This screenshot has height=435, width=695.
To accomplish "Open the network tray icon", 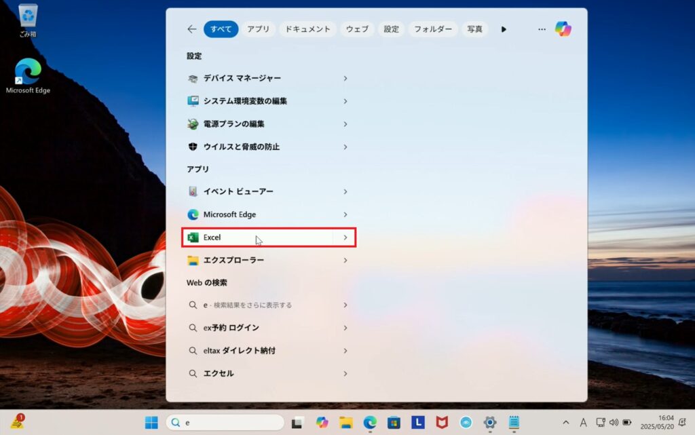I will [600, 423].
